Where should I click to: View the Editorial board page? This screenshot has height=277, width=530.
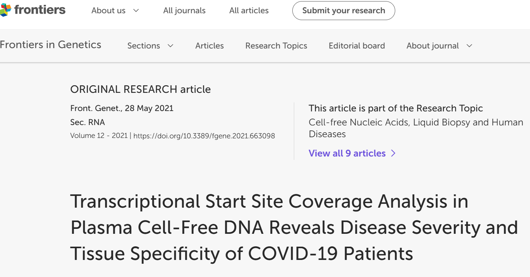(356, 46)
